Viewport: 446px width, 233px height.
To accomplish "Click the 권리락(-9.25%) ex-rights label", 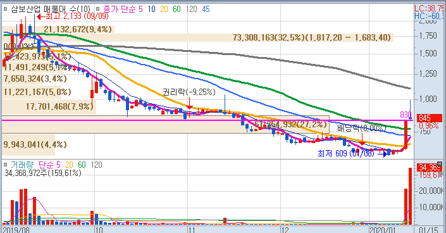I will [x=189, y=92].
